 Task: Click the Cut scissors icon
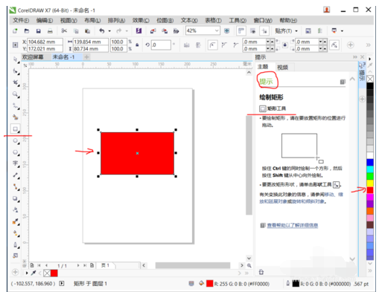[x=64, y=31]
